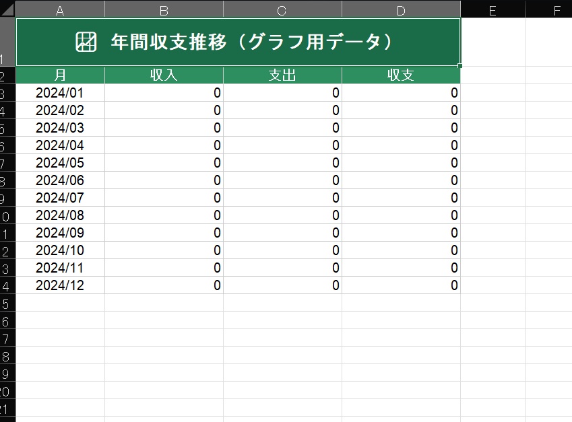Click the 収支 header cell

(x=401, y=75)
